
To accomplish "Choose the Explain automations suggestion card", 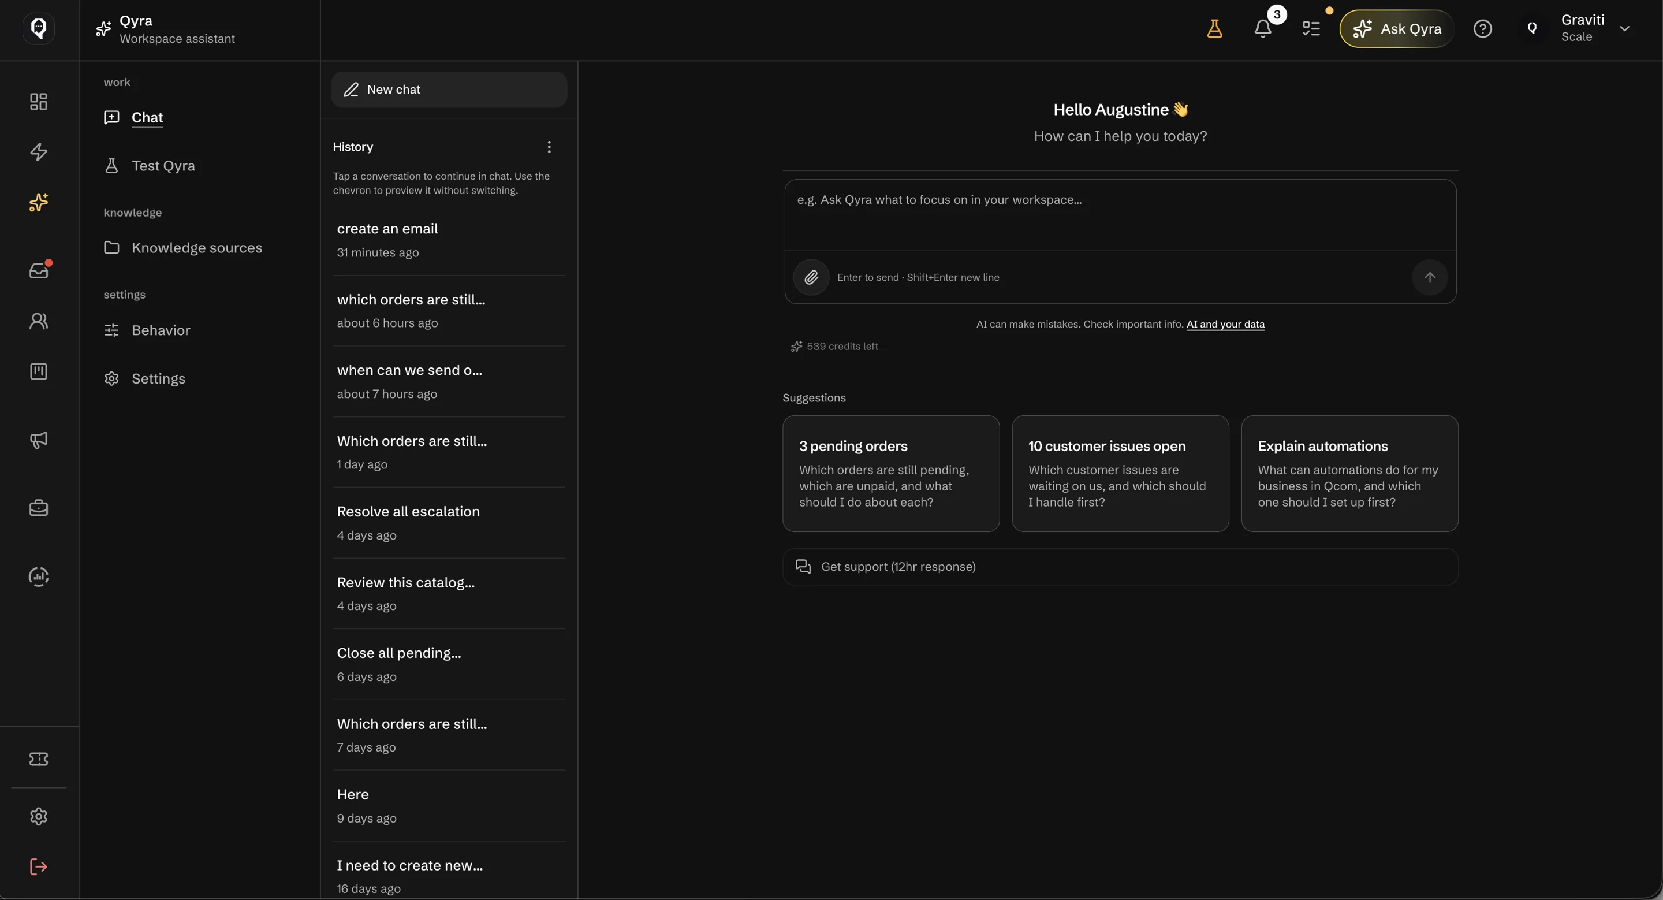I will [x=1349, y=474].
